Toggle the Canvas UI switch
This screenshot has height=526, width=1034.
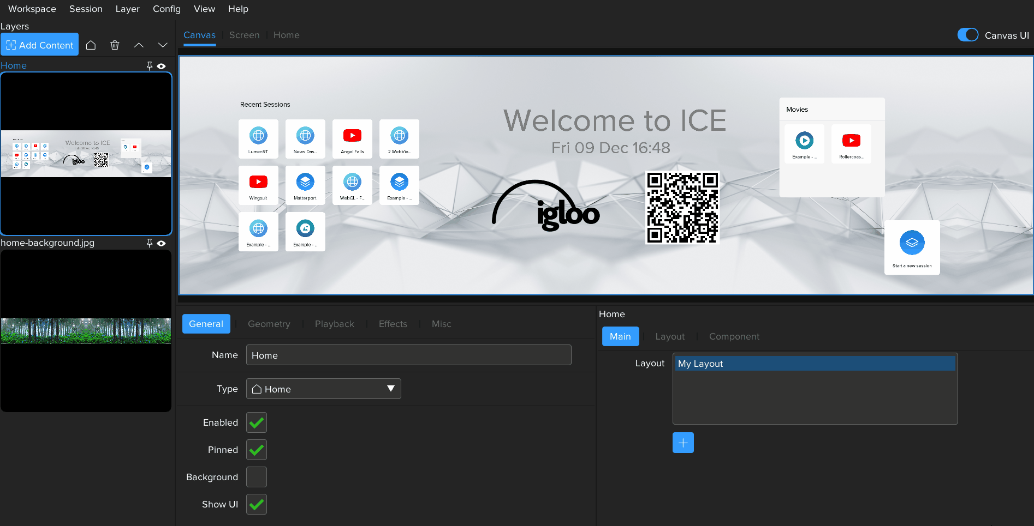click(968, 35)
